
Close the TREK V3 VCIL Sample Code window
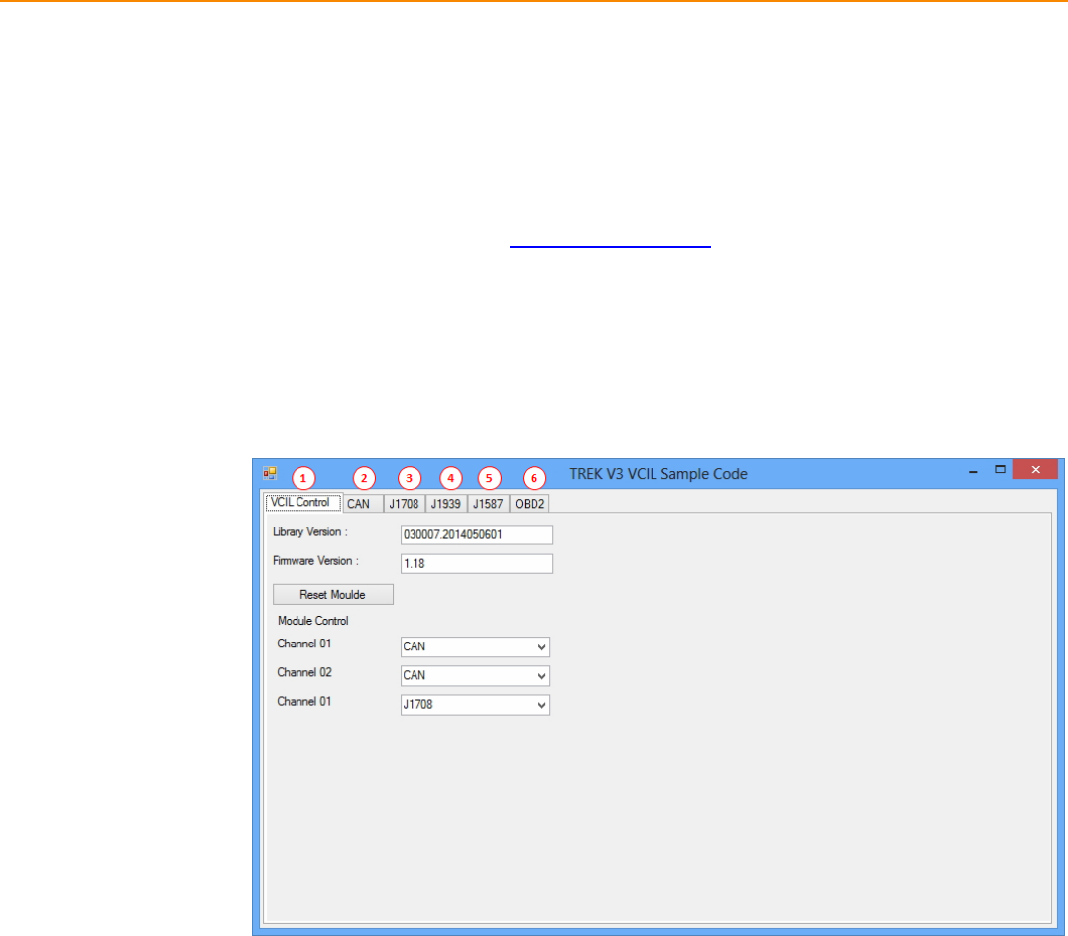click(x=1035, y=469)
